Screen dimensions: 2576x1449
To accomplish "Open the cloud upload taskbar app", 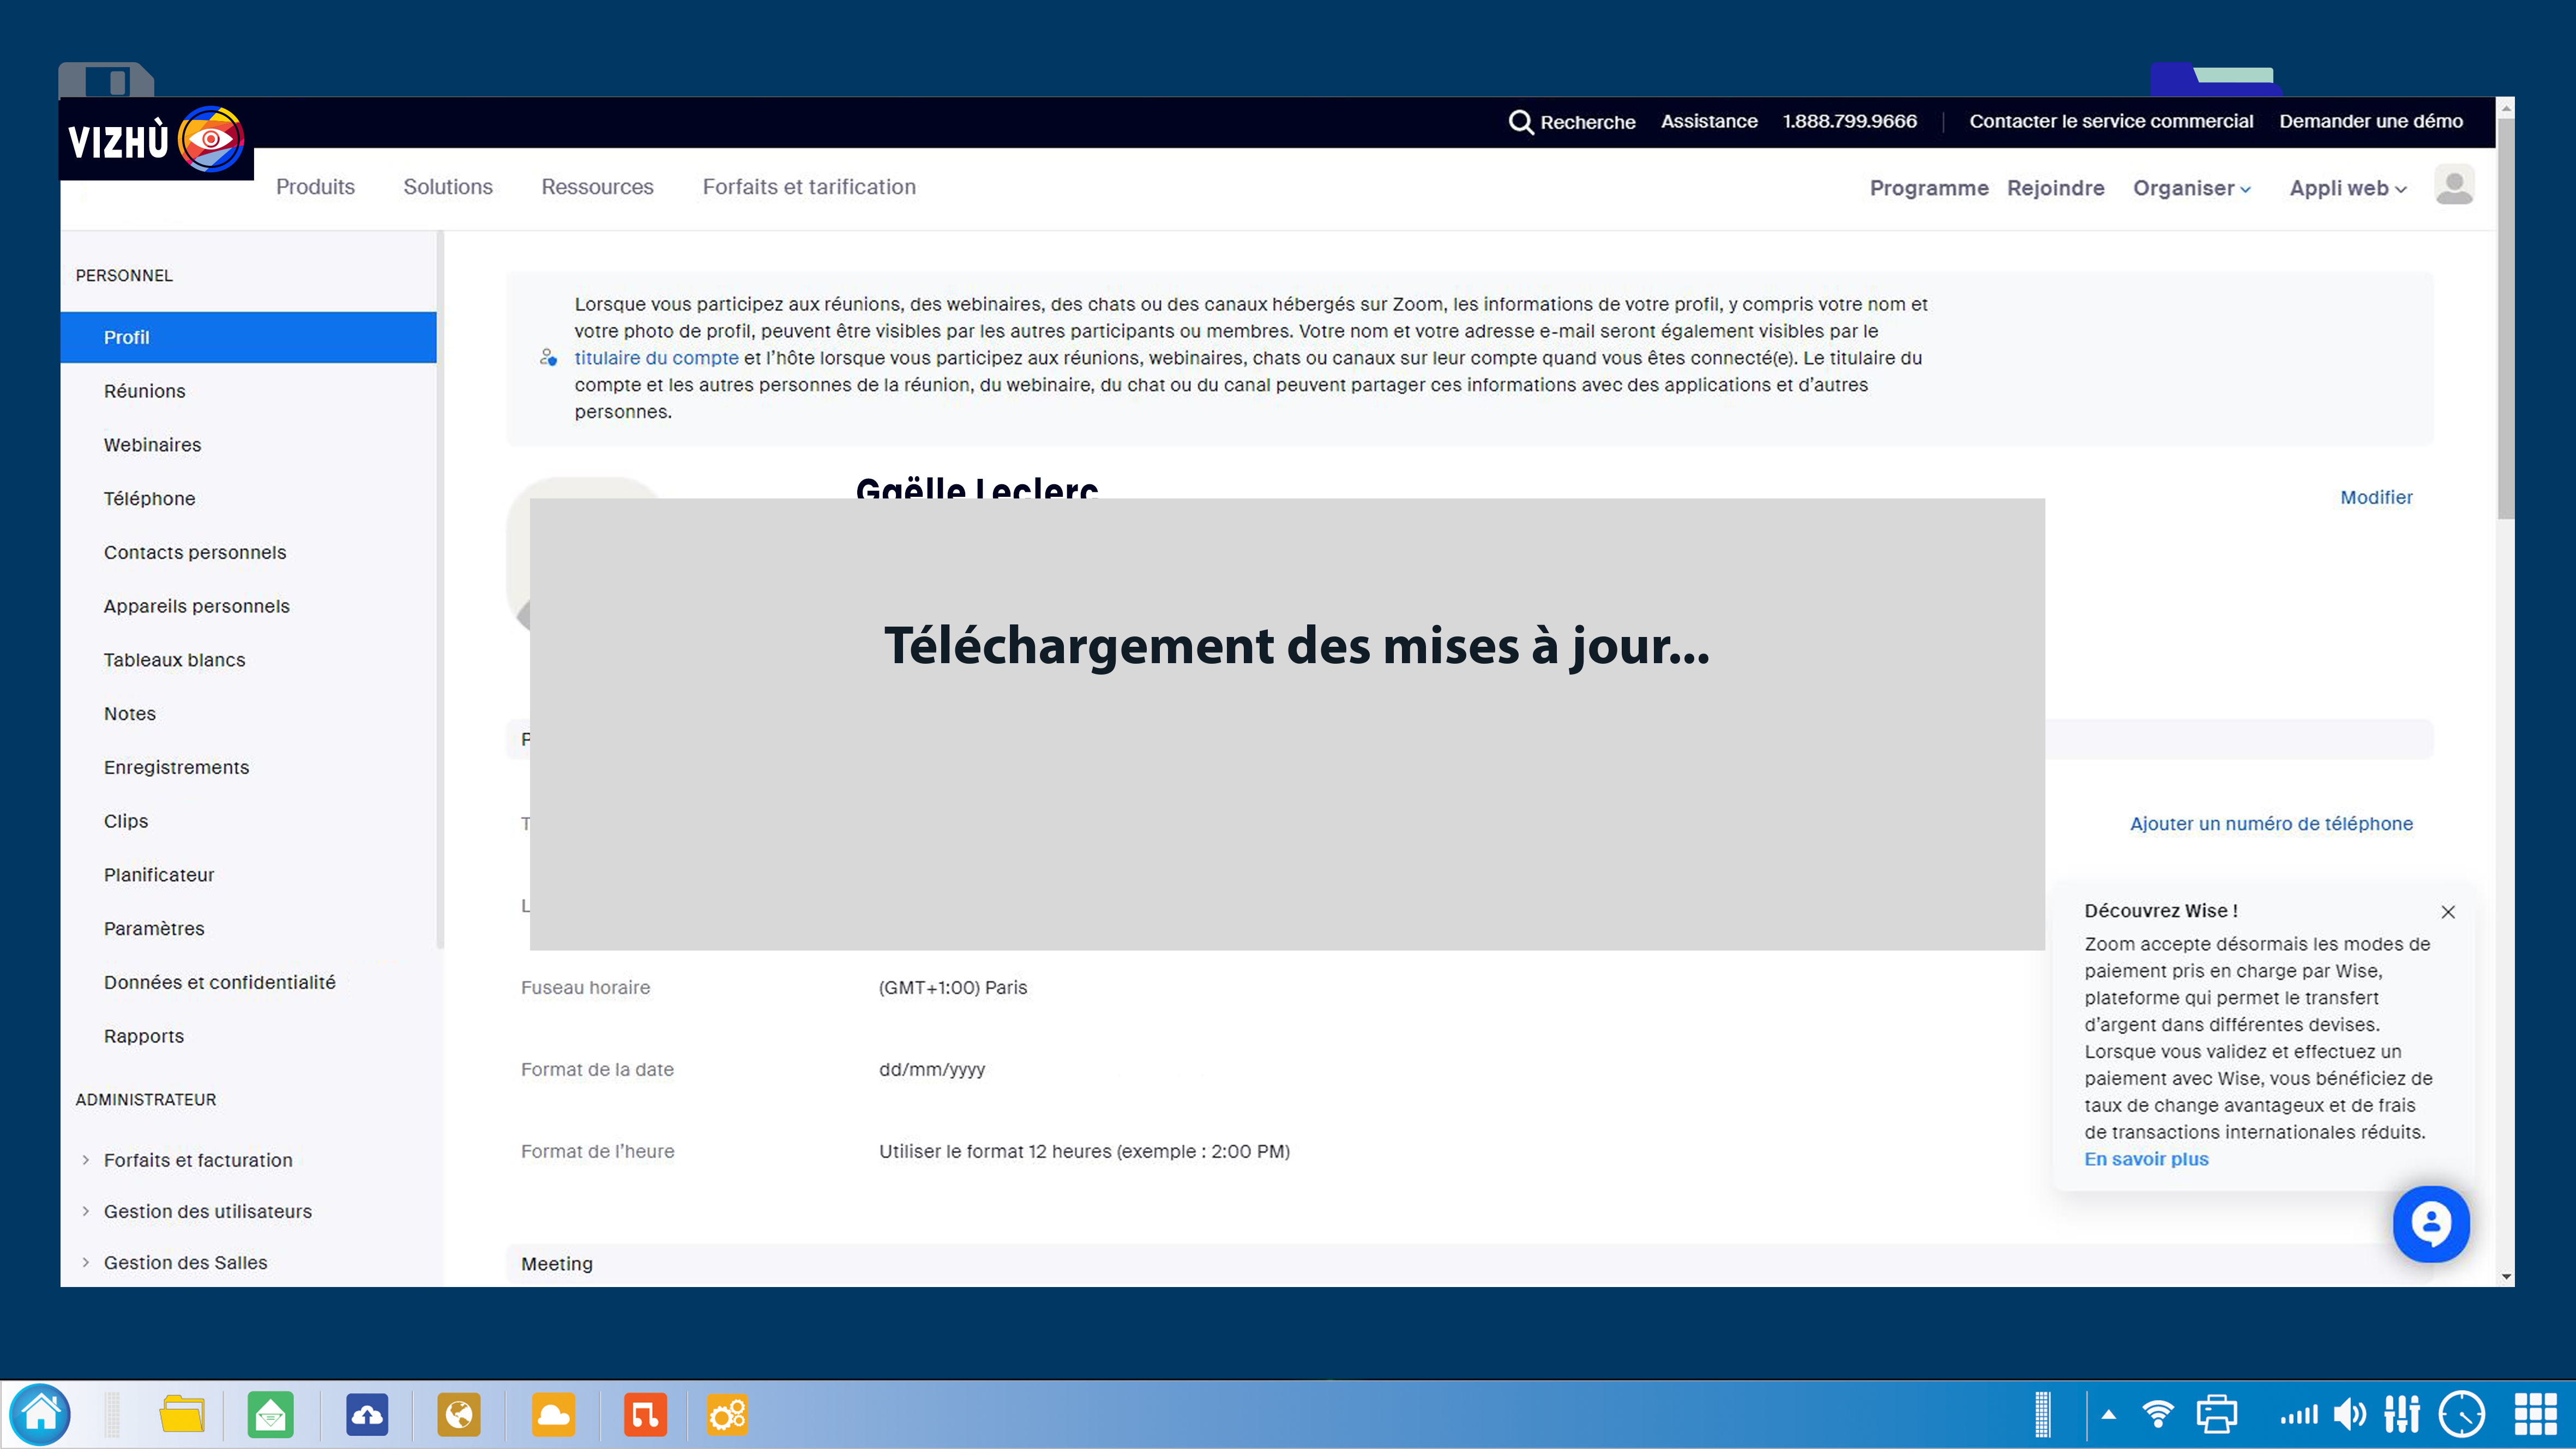I will coord(367,1414).
